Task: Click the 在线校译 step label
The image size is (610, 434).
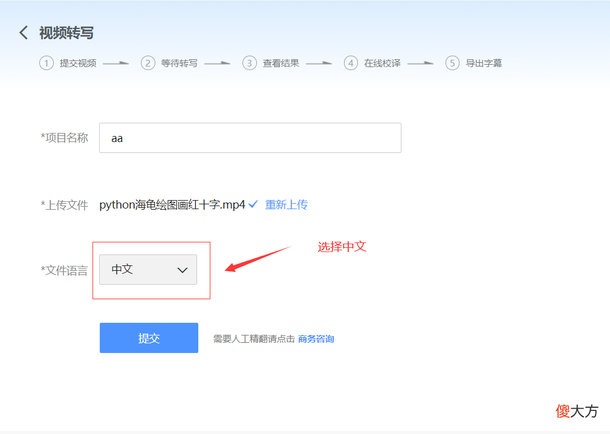Action: pyautogui.click(x=383, y=63)
